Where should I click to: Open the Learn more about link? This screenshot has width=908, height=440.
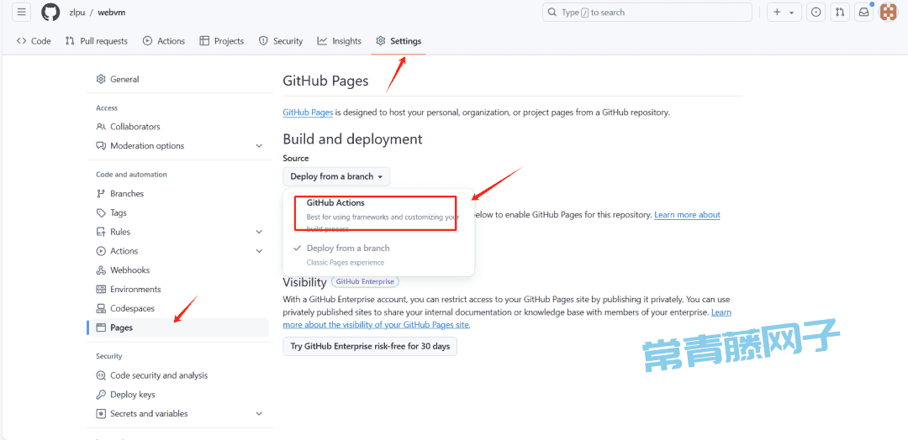688,214
